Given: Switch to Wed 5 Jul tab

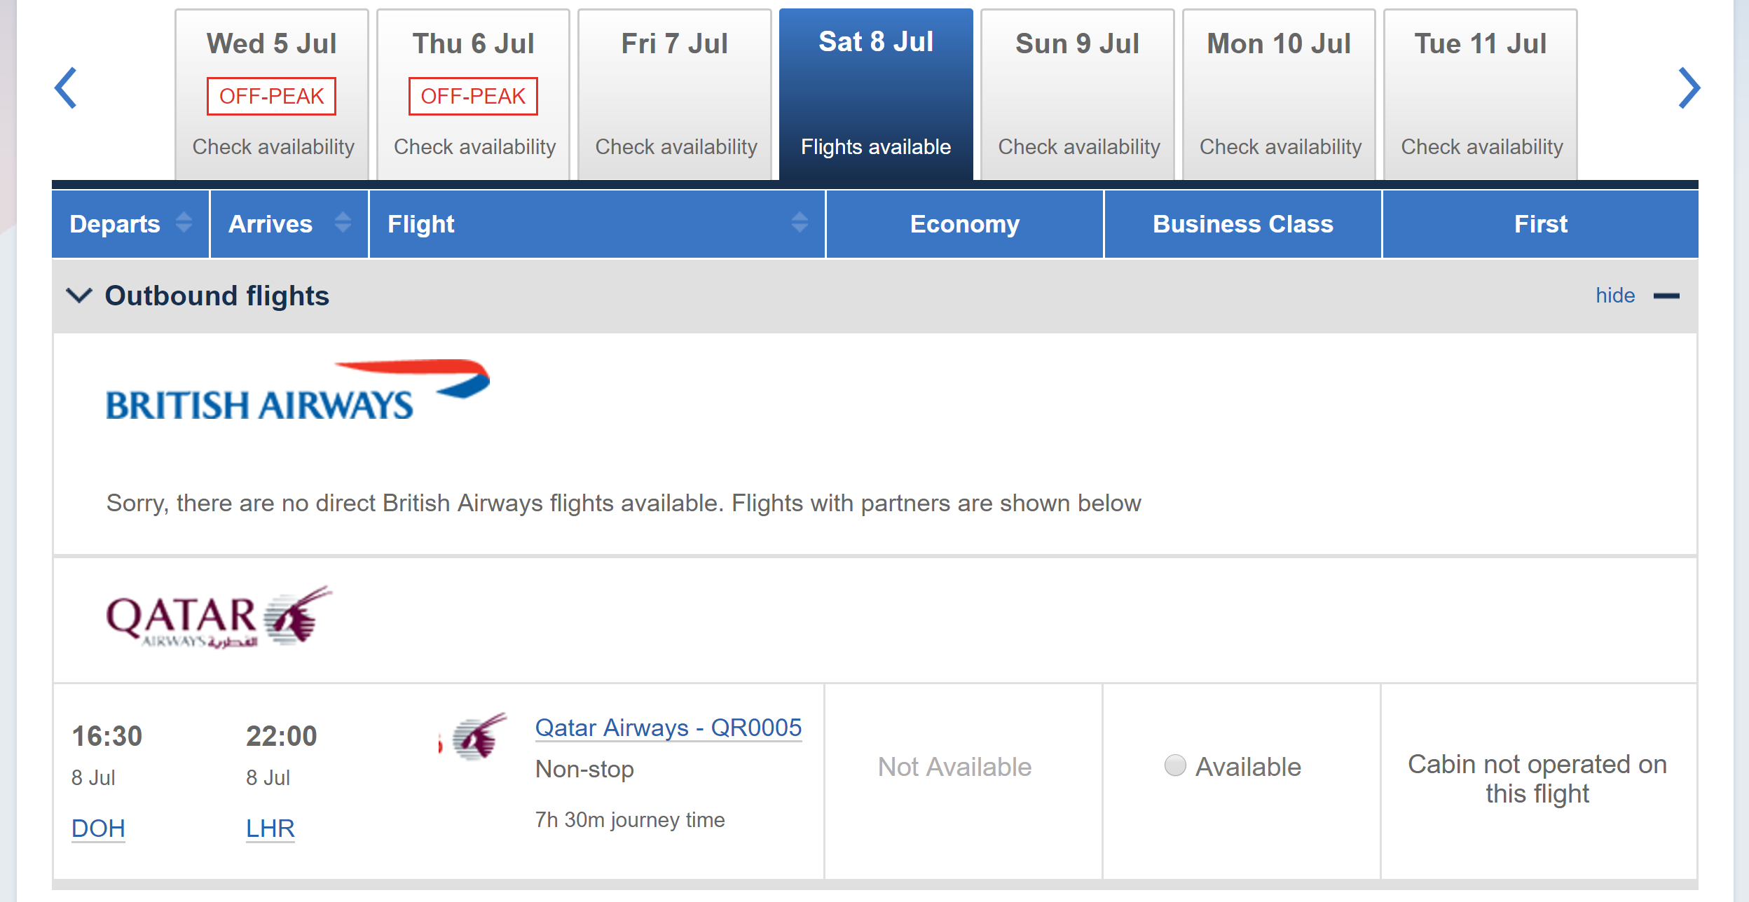Looking at the screenshot, I should click(x=272, y=94).
